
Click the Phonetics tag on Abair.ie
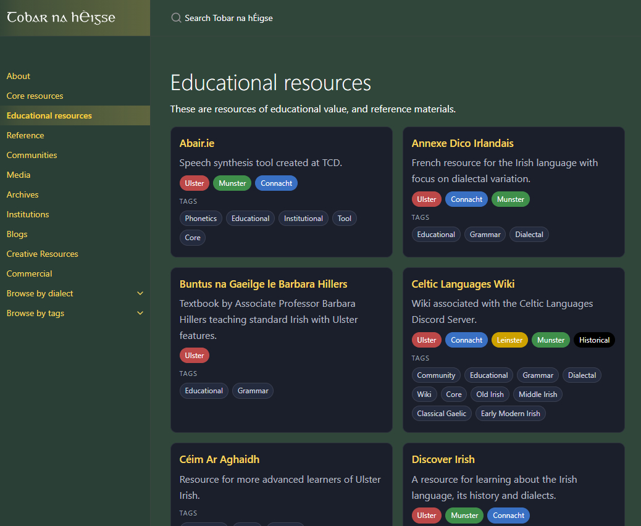201,219
